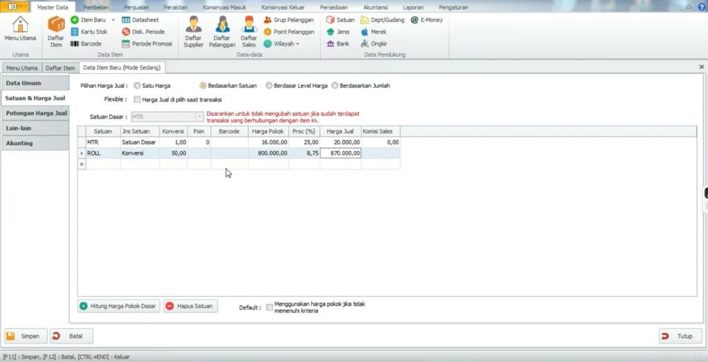
Task: Expand Satuan Dasar MTR dropdown
Action: click(x=199, y=117)
